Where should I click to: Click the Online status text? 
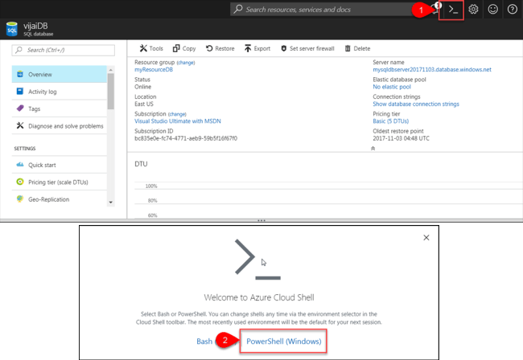coord(142,87)
